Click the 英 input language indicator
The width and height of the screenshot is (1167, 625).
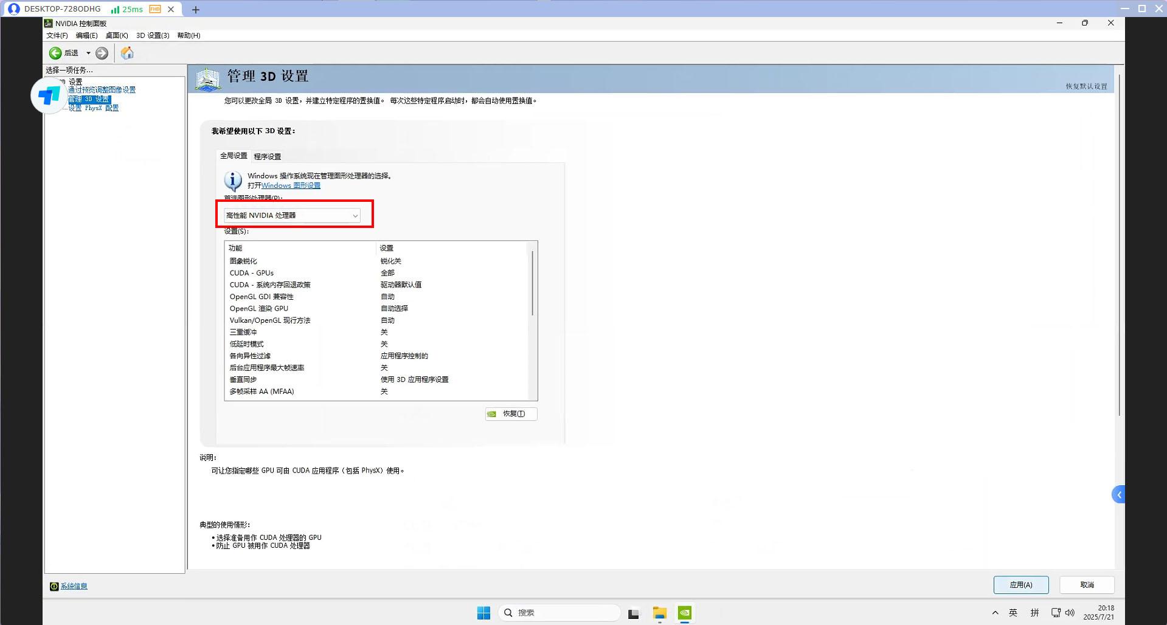(x=1013, y=613)
